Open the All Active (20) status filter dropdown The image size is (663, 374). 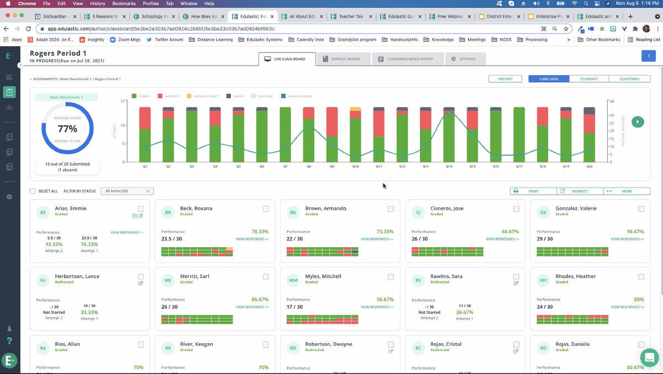pos(127,191)
